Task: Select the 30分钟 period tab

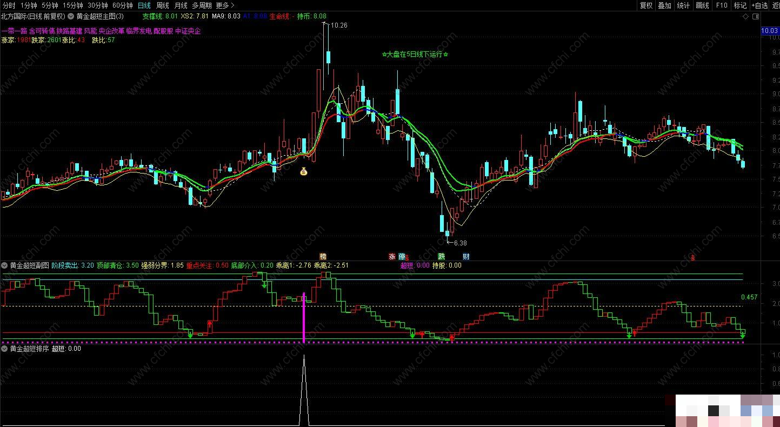Action: [x=98, y=5]
